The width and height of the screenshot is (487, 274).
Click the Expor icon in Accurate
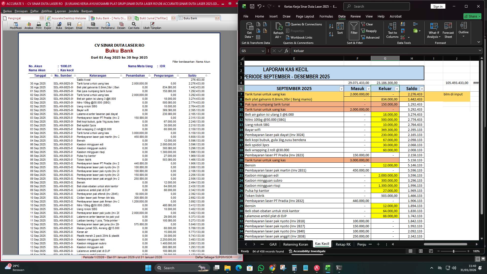tap(48, 25)
